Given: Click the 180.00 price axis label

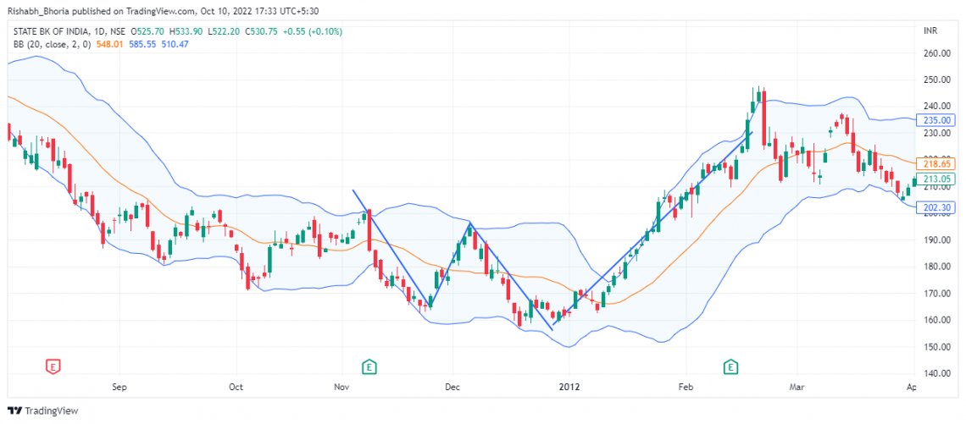Looking at the screenshot, I should click(x=938, y=267).
